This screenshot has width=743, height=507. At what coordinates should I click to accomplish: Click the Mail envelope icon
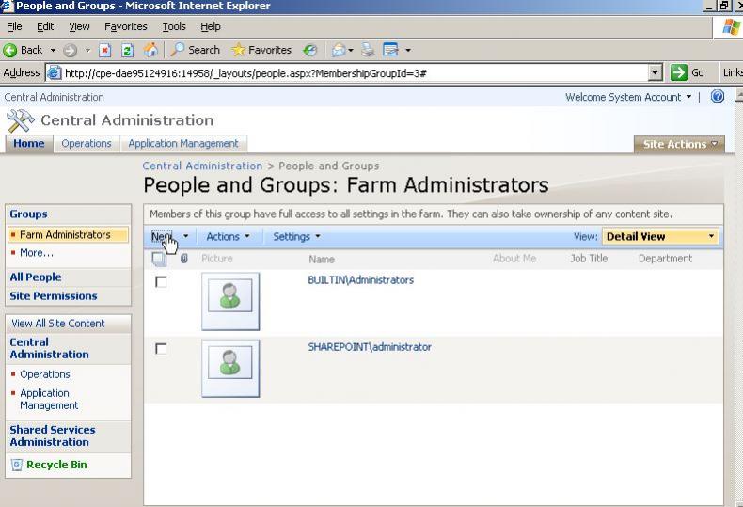point(339,50)
